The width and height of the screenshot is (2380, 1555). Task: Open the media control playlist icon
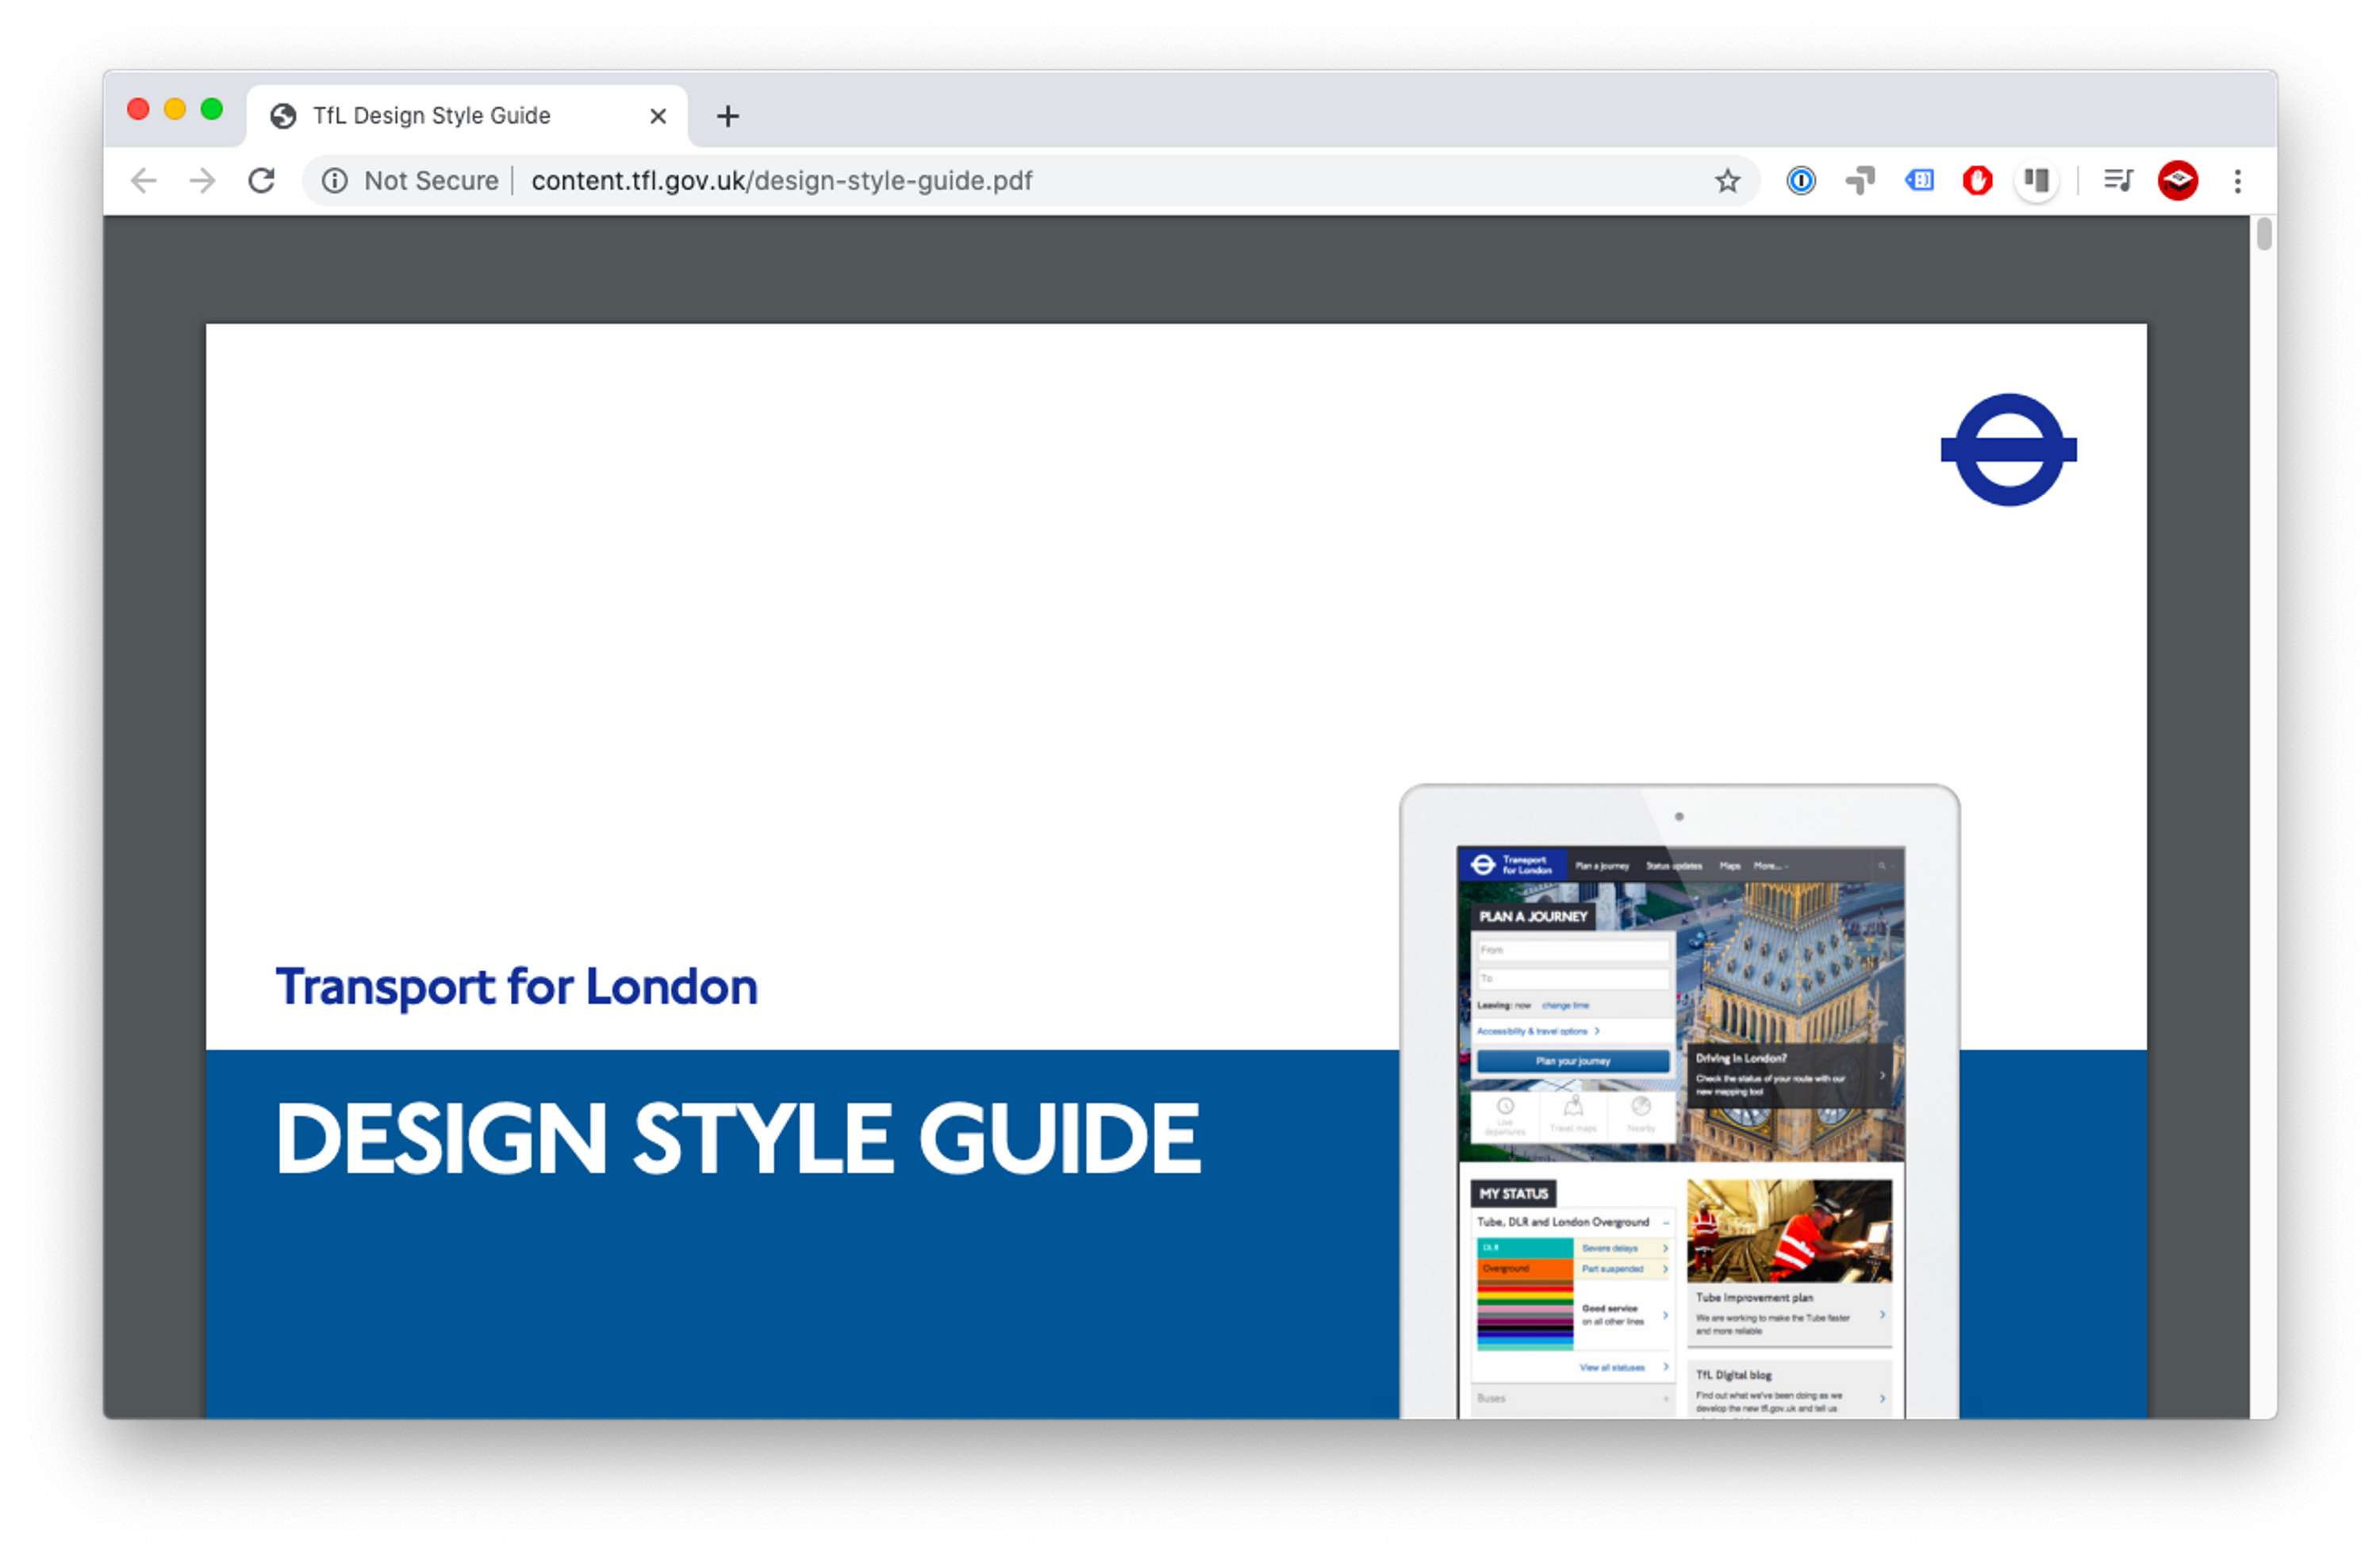(2118, 181)
